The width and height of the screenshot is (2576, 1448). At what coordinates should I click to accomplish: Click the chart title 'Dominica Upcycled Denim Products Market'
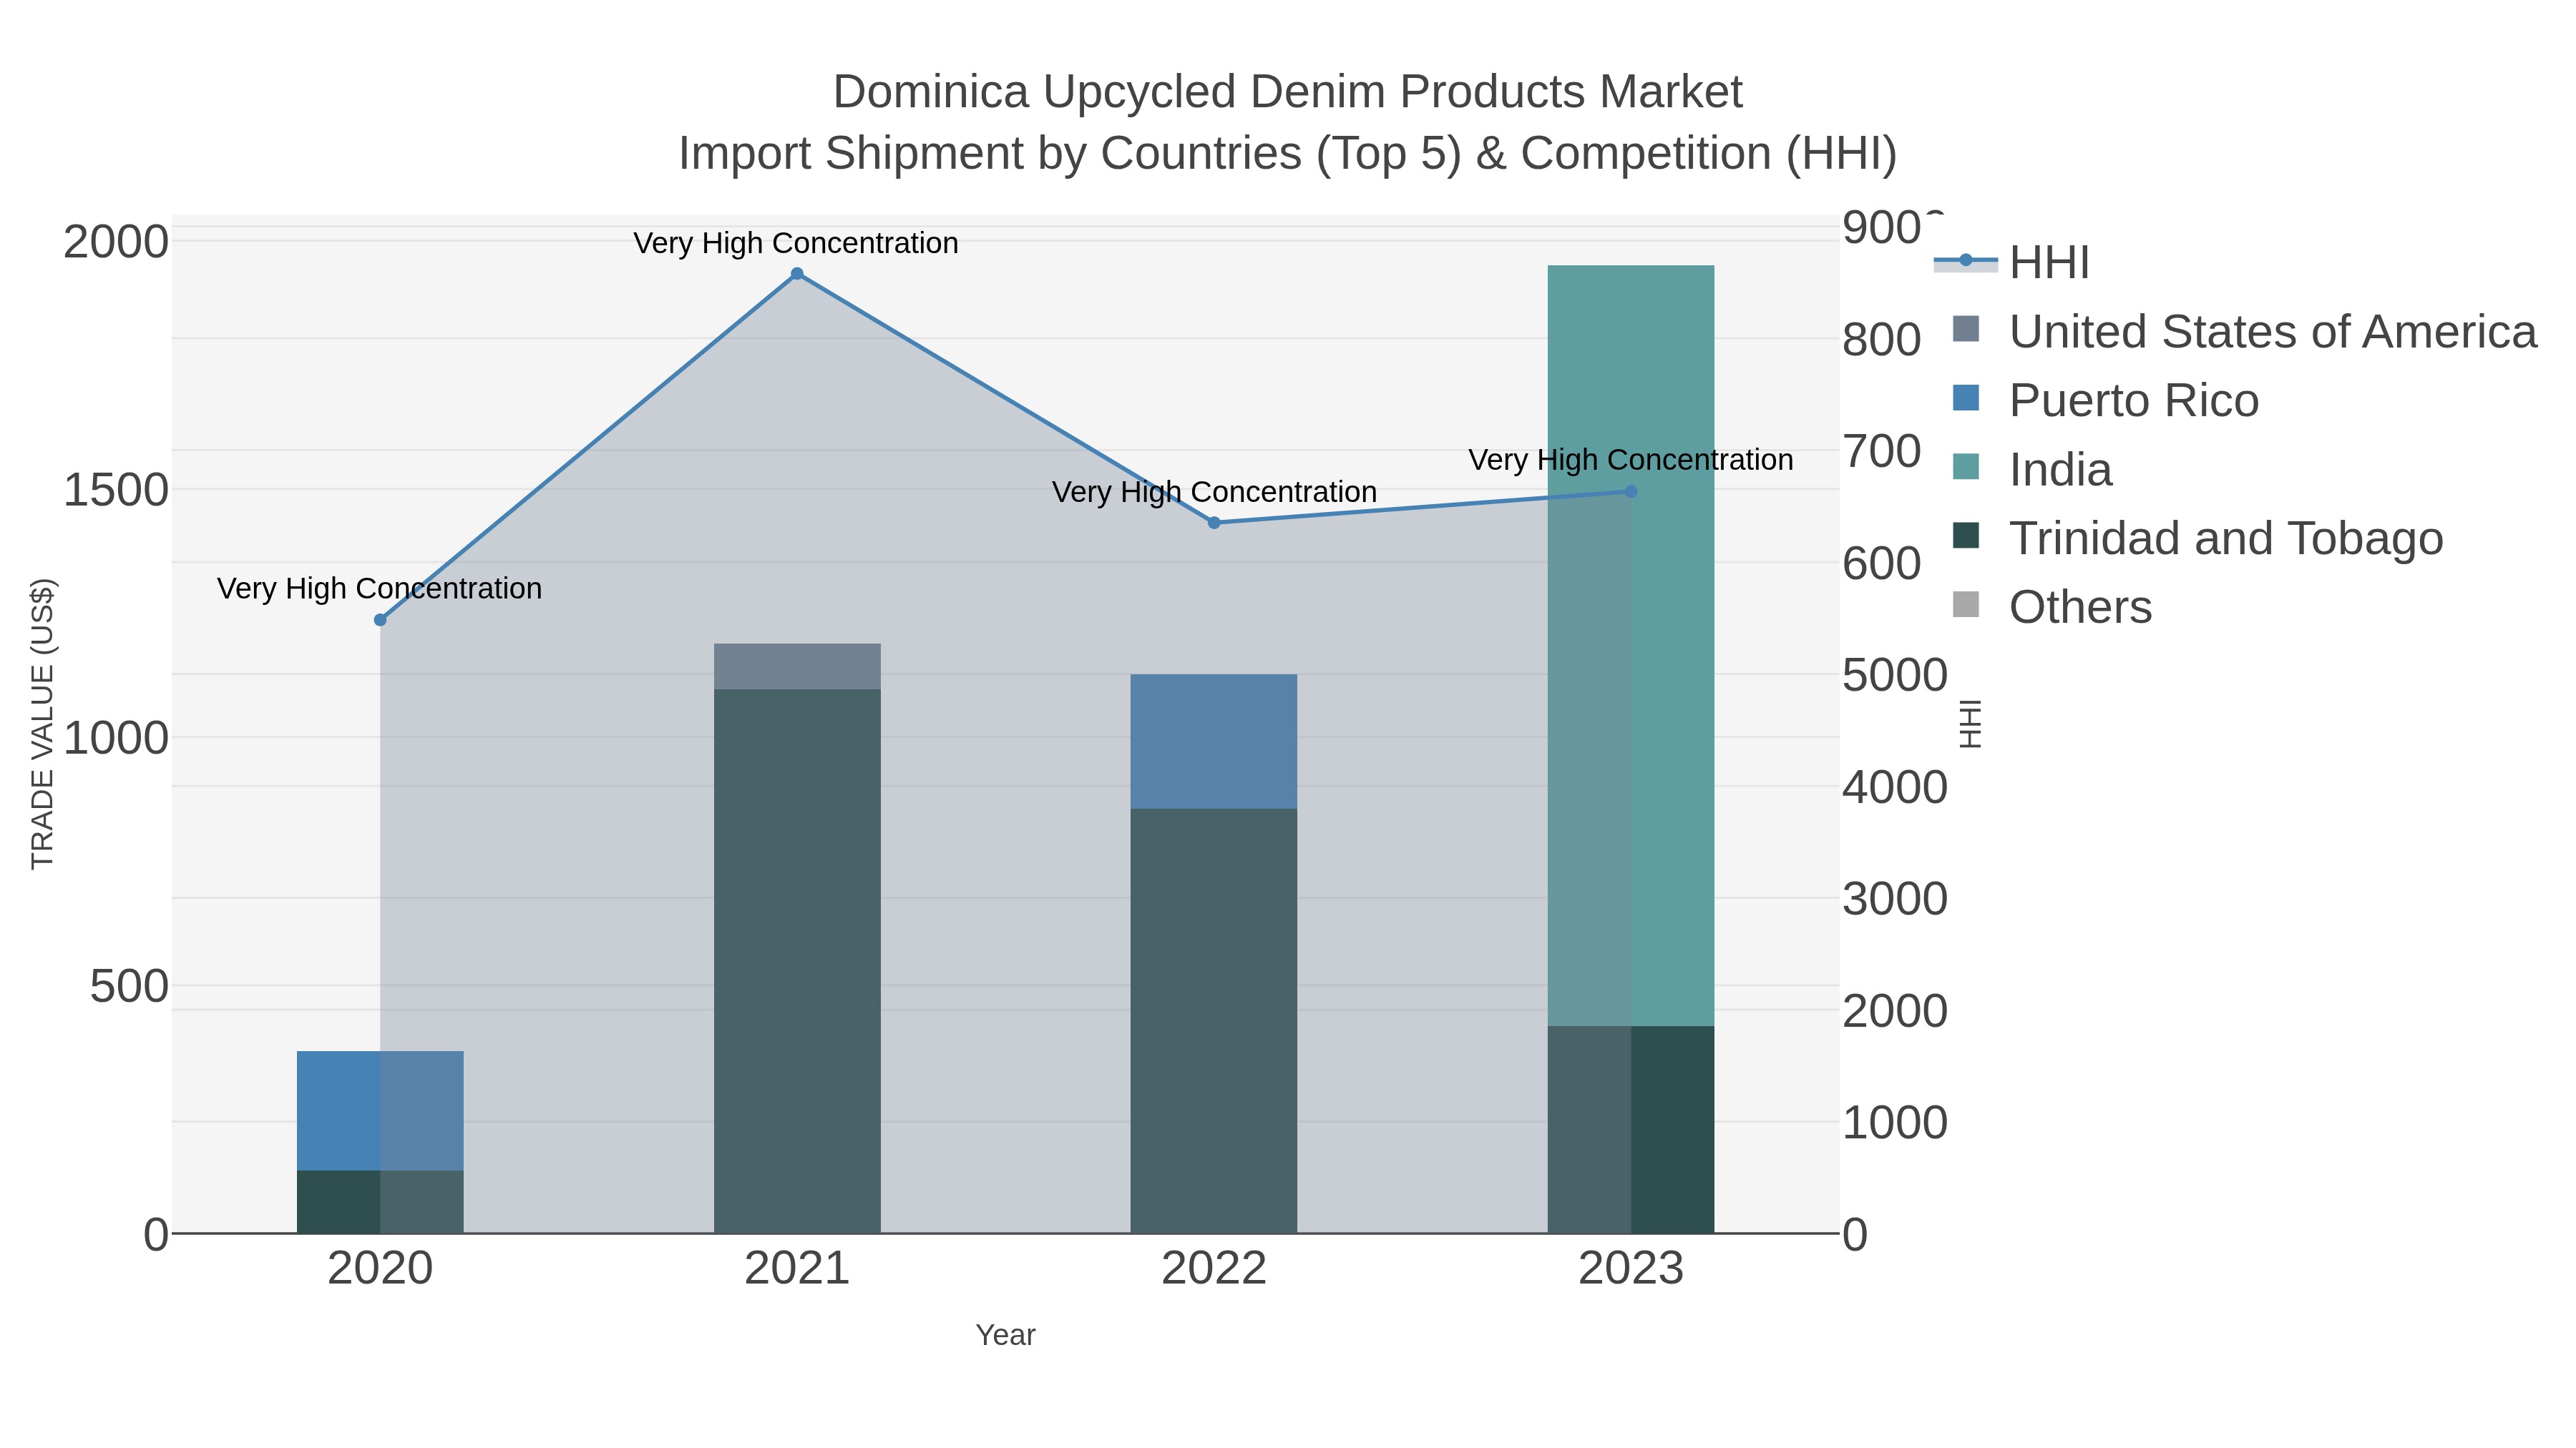[x=1288, y=92]
